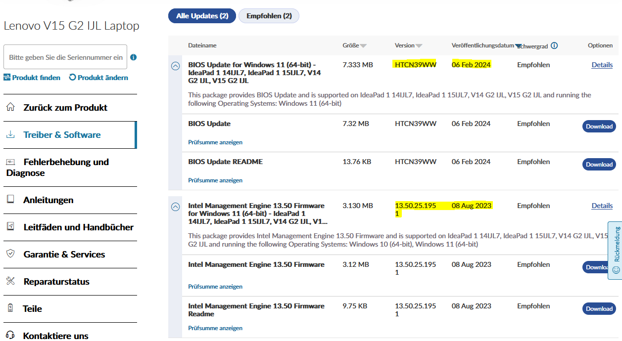
Task: Open Details link for BIOS Update package
Action: [602, 65]
